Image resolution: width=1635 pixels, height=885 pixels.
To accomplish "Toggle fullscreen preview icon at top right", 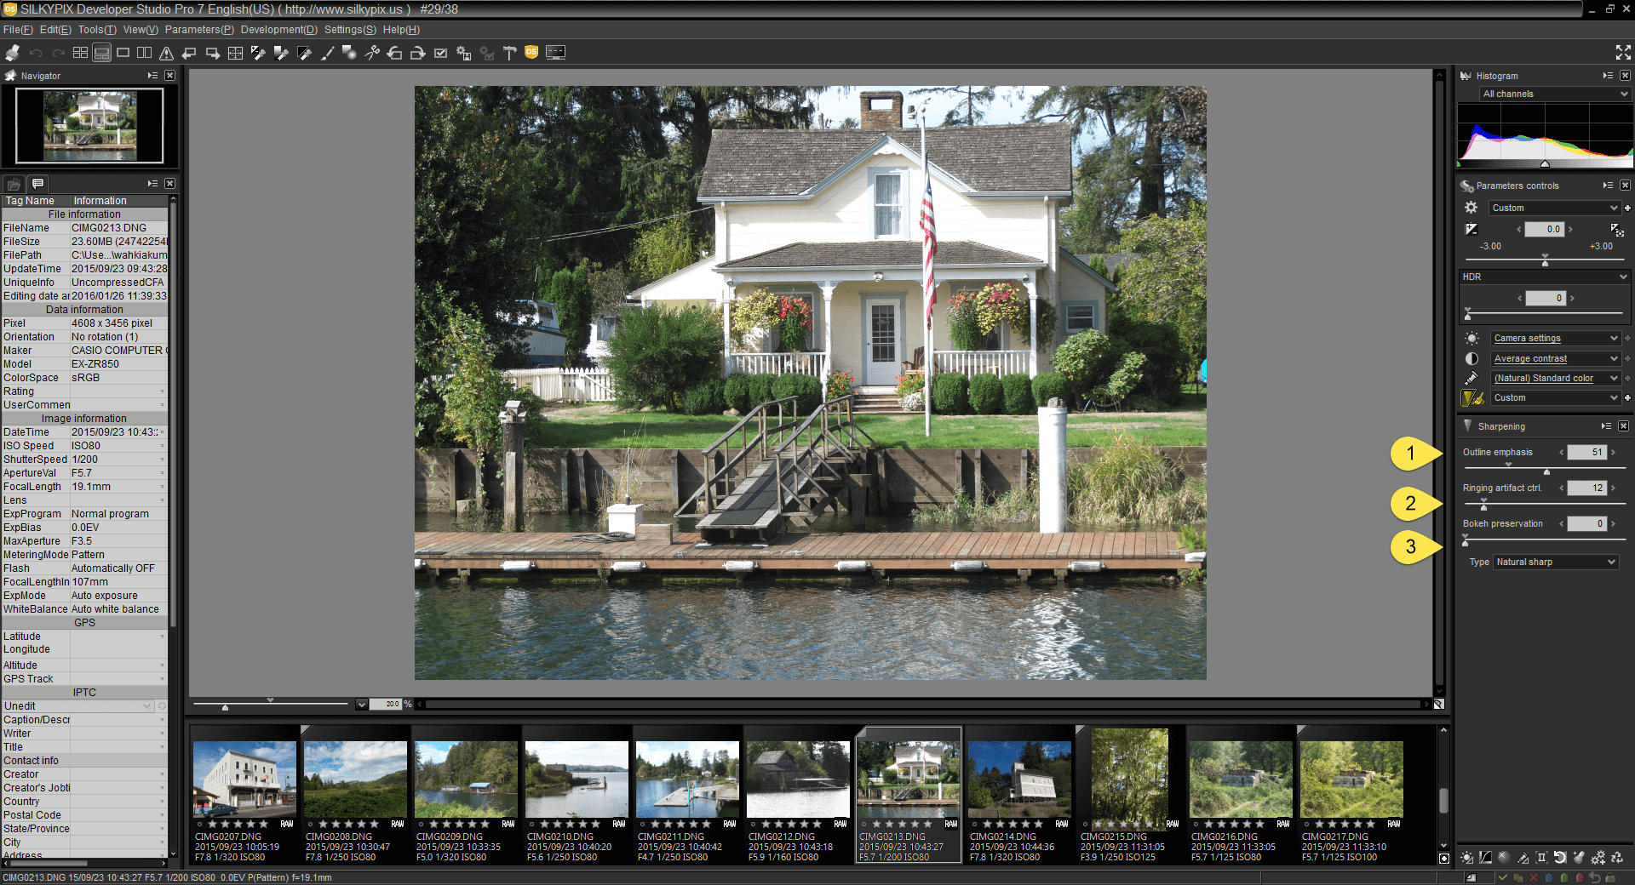I will tap(1623, 53).
